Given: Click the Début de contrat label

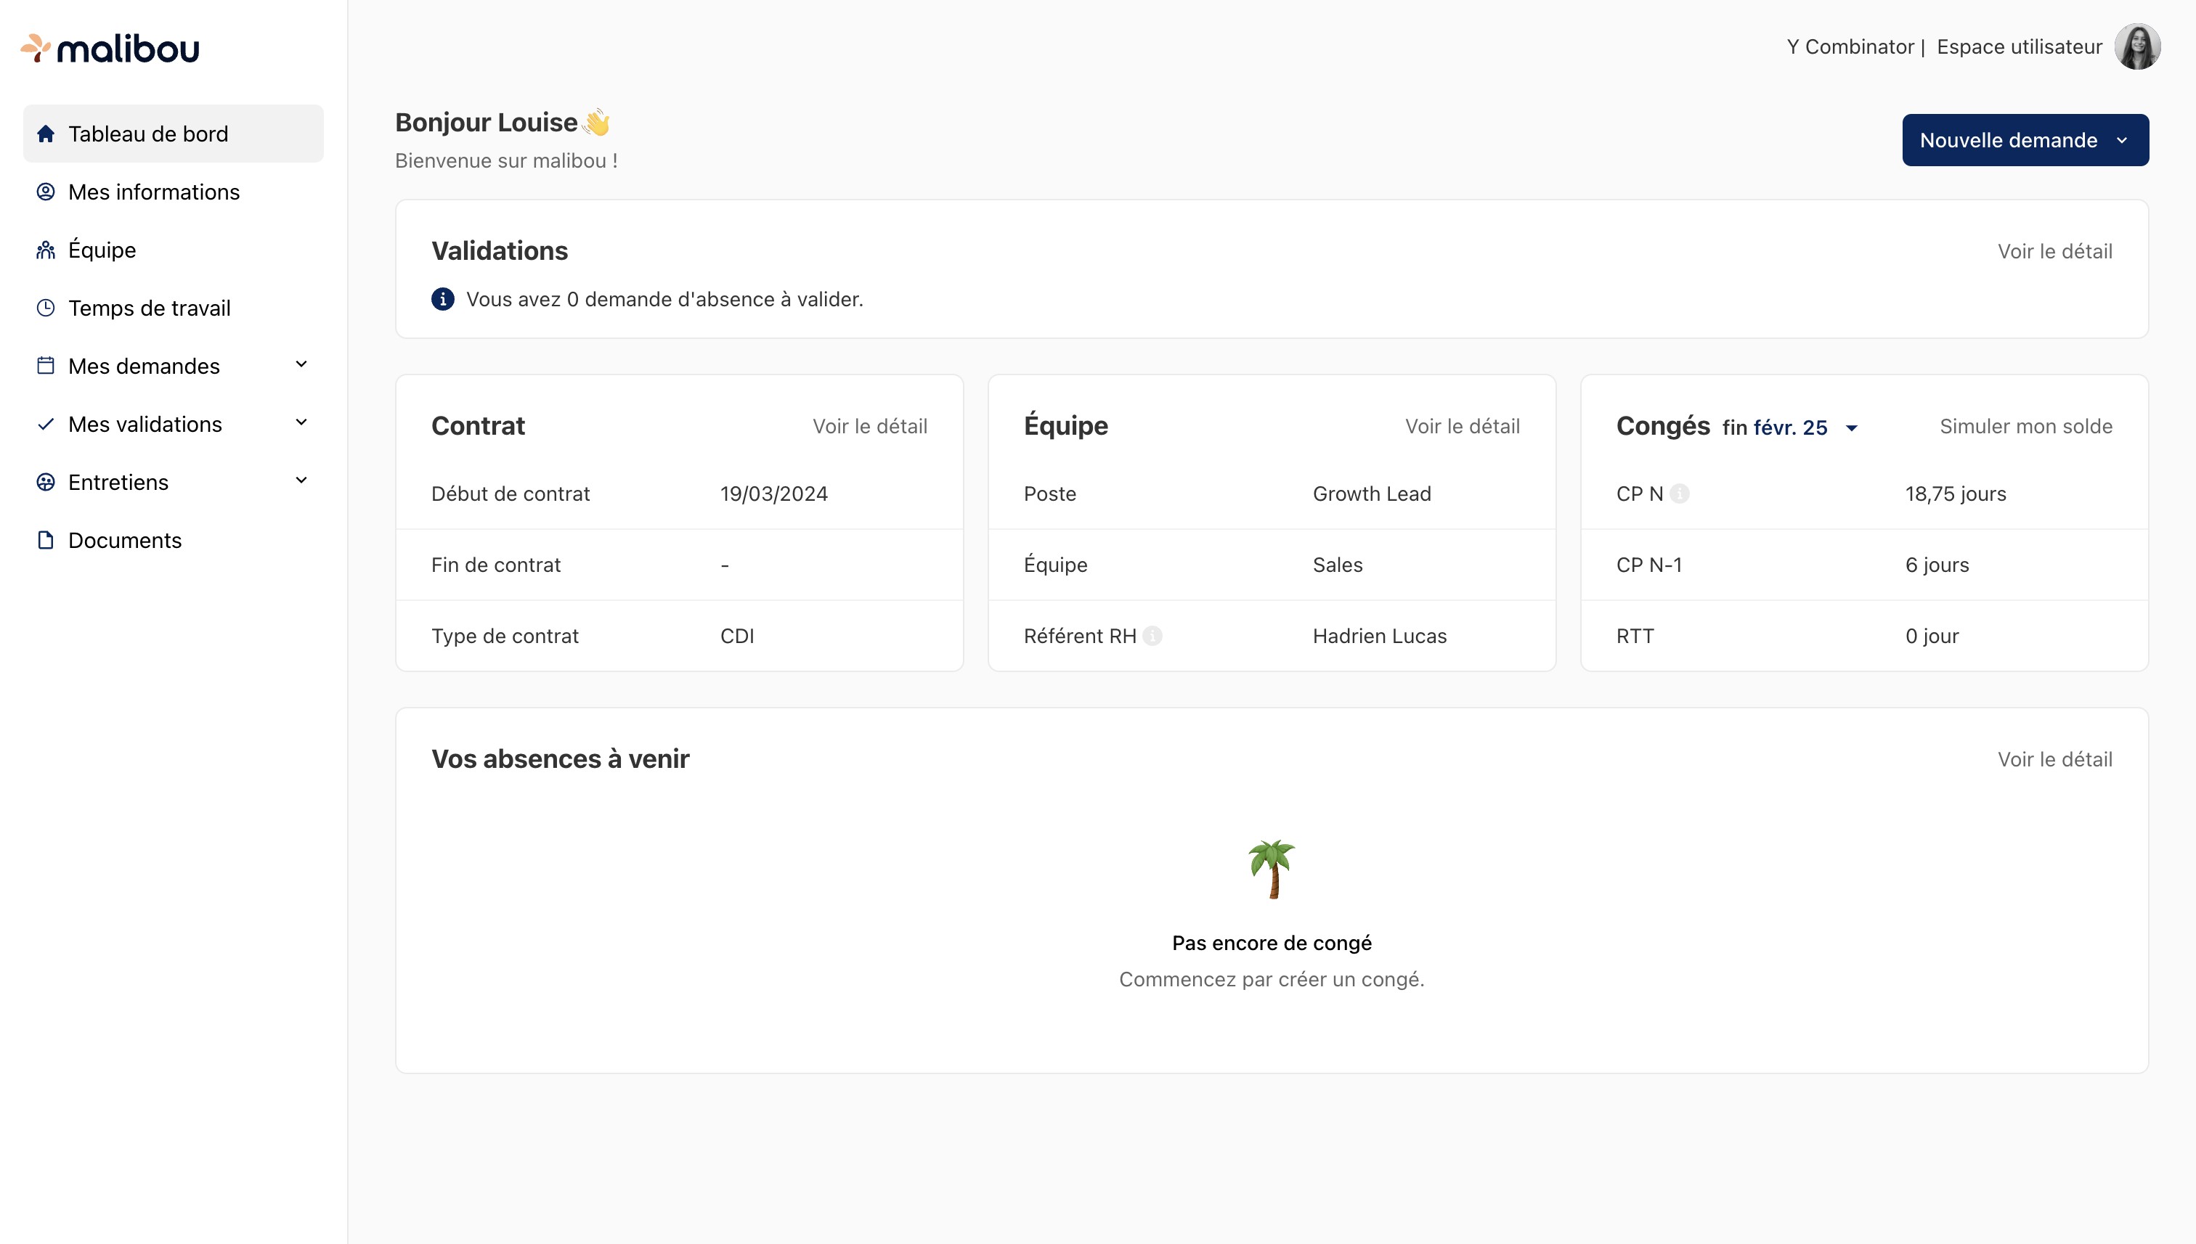Looking at the screenshot, I should coord(511,494).
